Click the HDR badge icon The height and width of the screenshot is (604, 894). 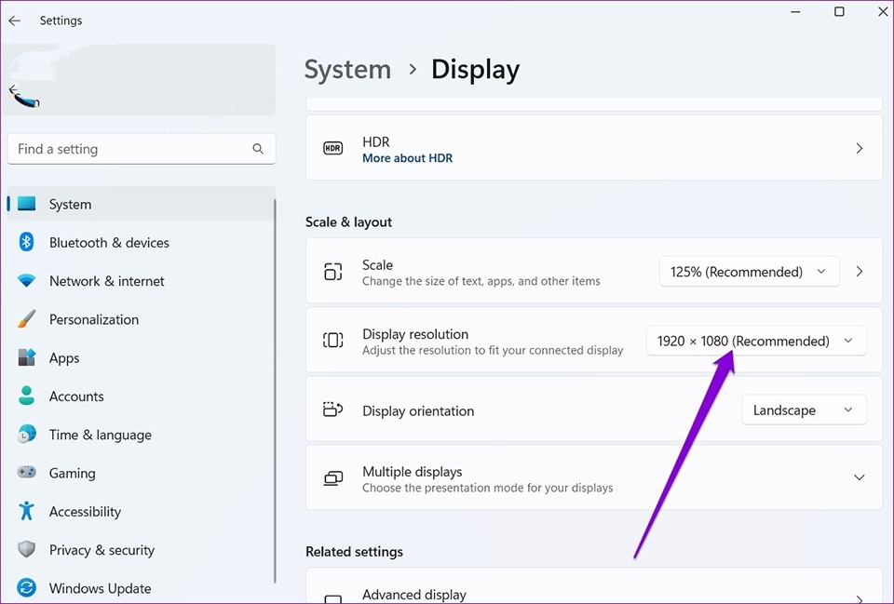coord(332,147)
